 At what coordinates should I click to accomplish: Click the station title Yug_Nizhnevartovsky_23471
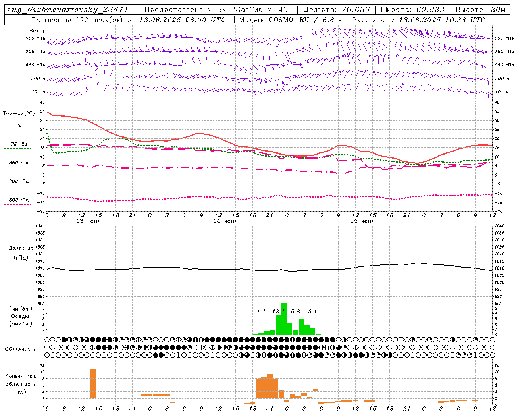coord(67,10)
